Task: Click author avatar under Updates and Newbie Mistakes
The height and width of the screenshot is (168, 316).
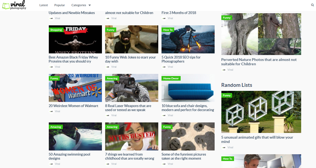Action: point(51,18)
